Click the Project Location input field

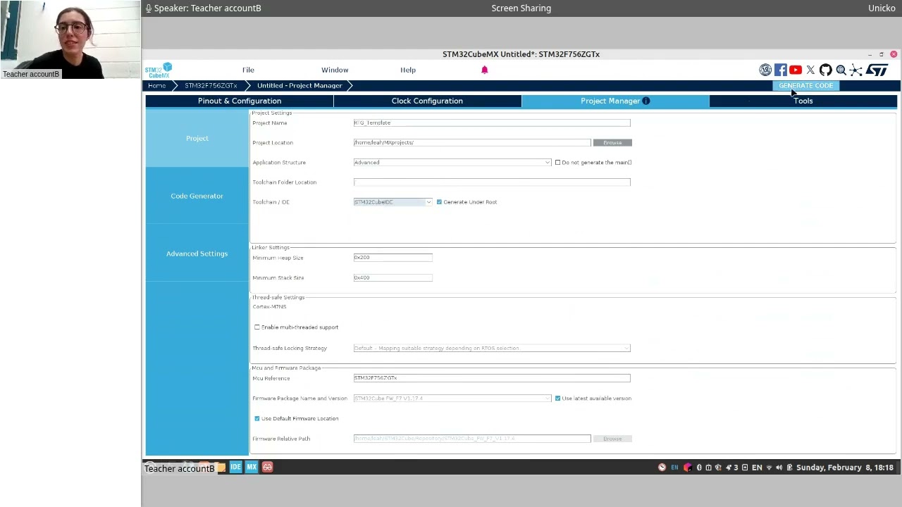pos(472,143)
